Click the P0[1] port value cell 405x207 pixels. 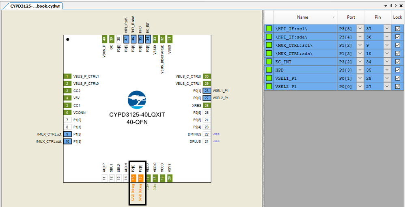pyautogui.click(x=347, y=78)
